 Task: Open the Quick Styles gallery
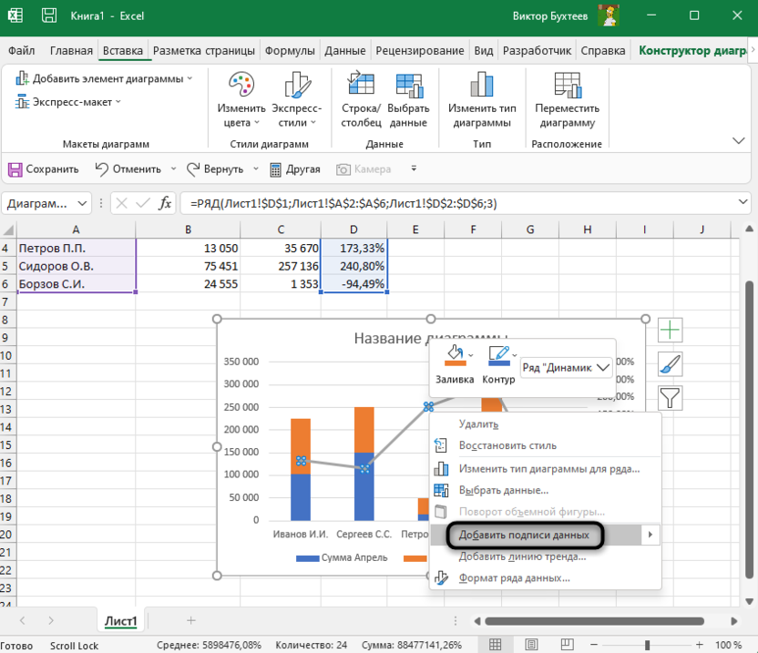[x=296, y=100]
